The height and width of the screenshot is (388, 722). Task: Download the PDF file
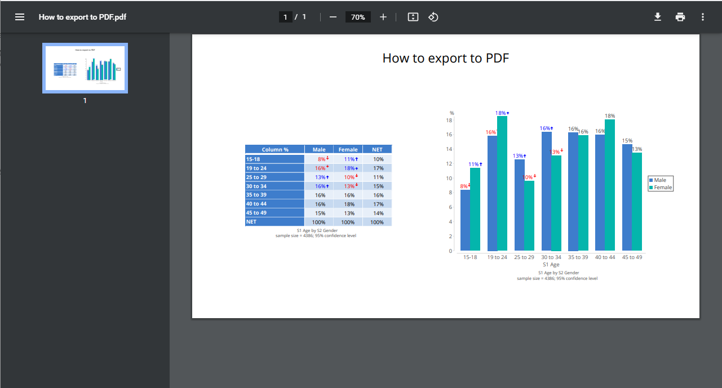(x=658, y=17)
